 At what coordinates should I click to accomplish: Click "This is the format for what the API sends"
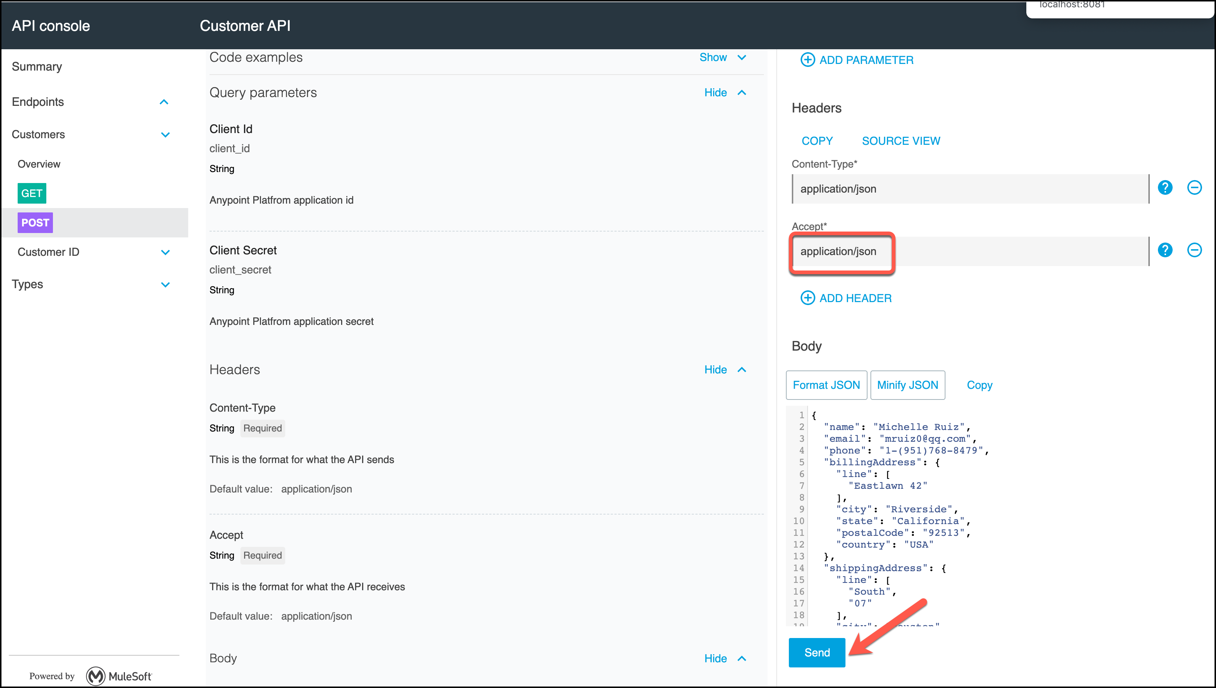coord(301,459)
